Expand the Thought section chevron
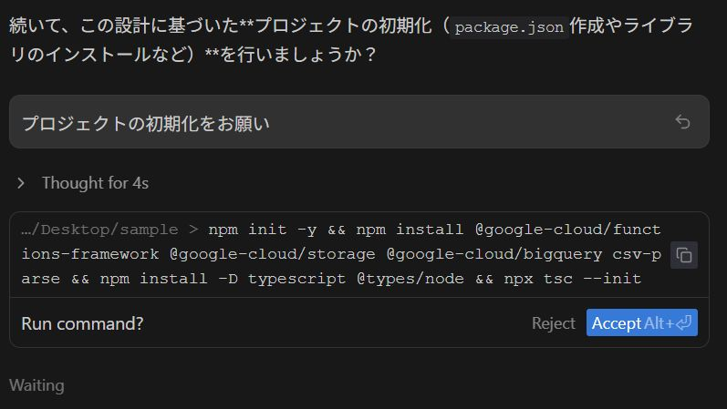 21,183
